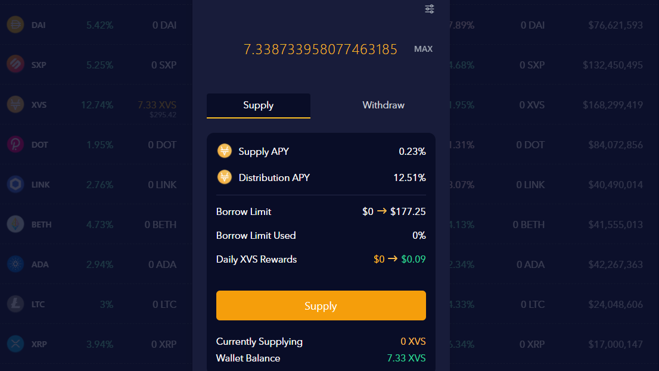The image size is (659, 371).
Task: Open the settings sliders icon in dialog
Action: [429, 9]
